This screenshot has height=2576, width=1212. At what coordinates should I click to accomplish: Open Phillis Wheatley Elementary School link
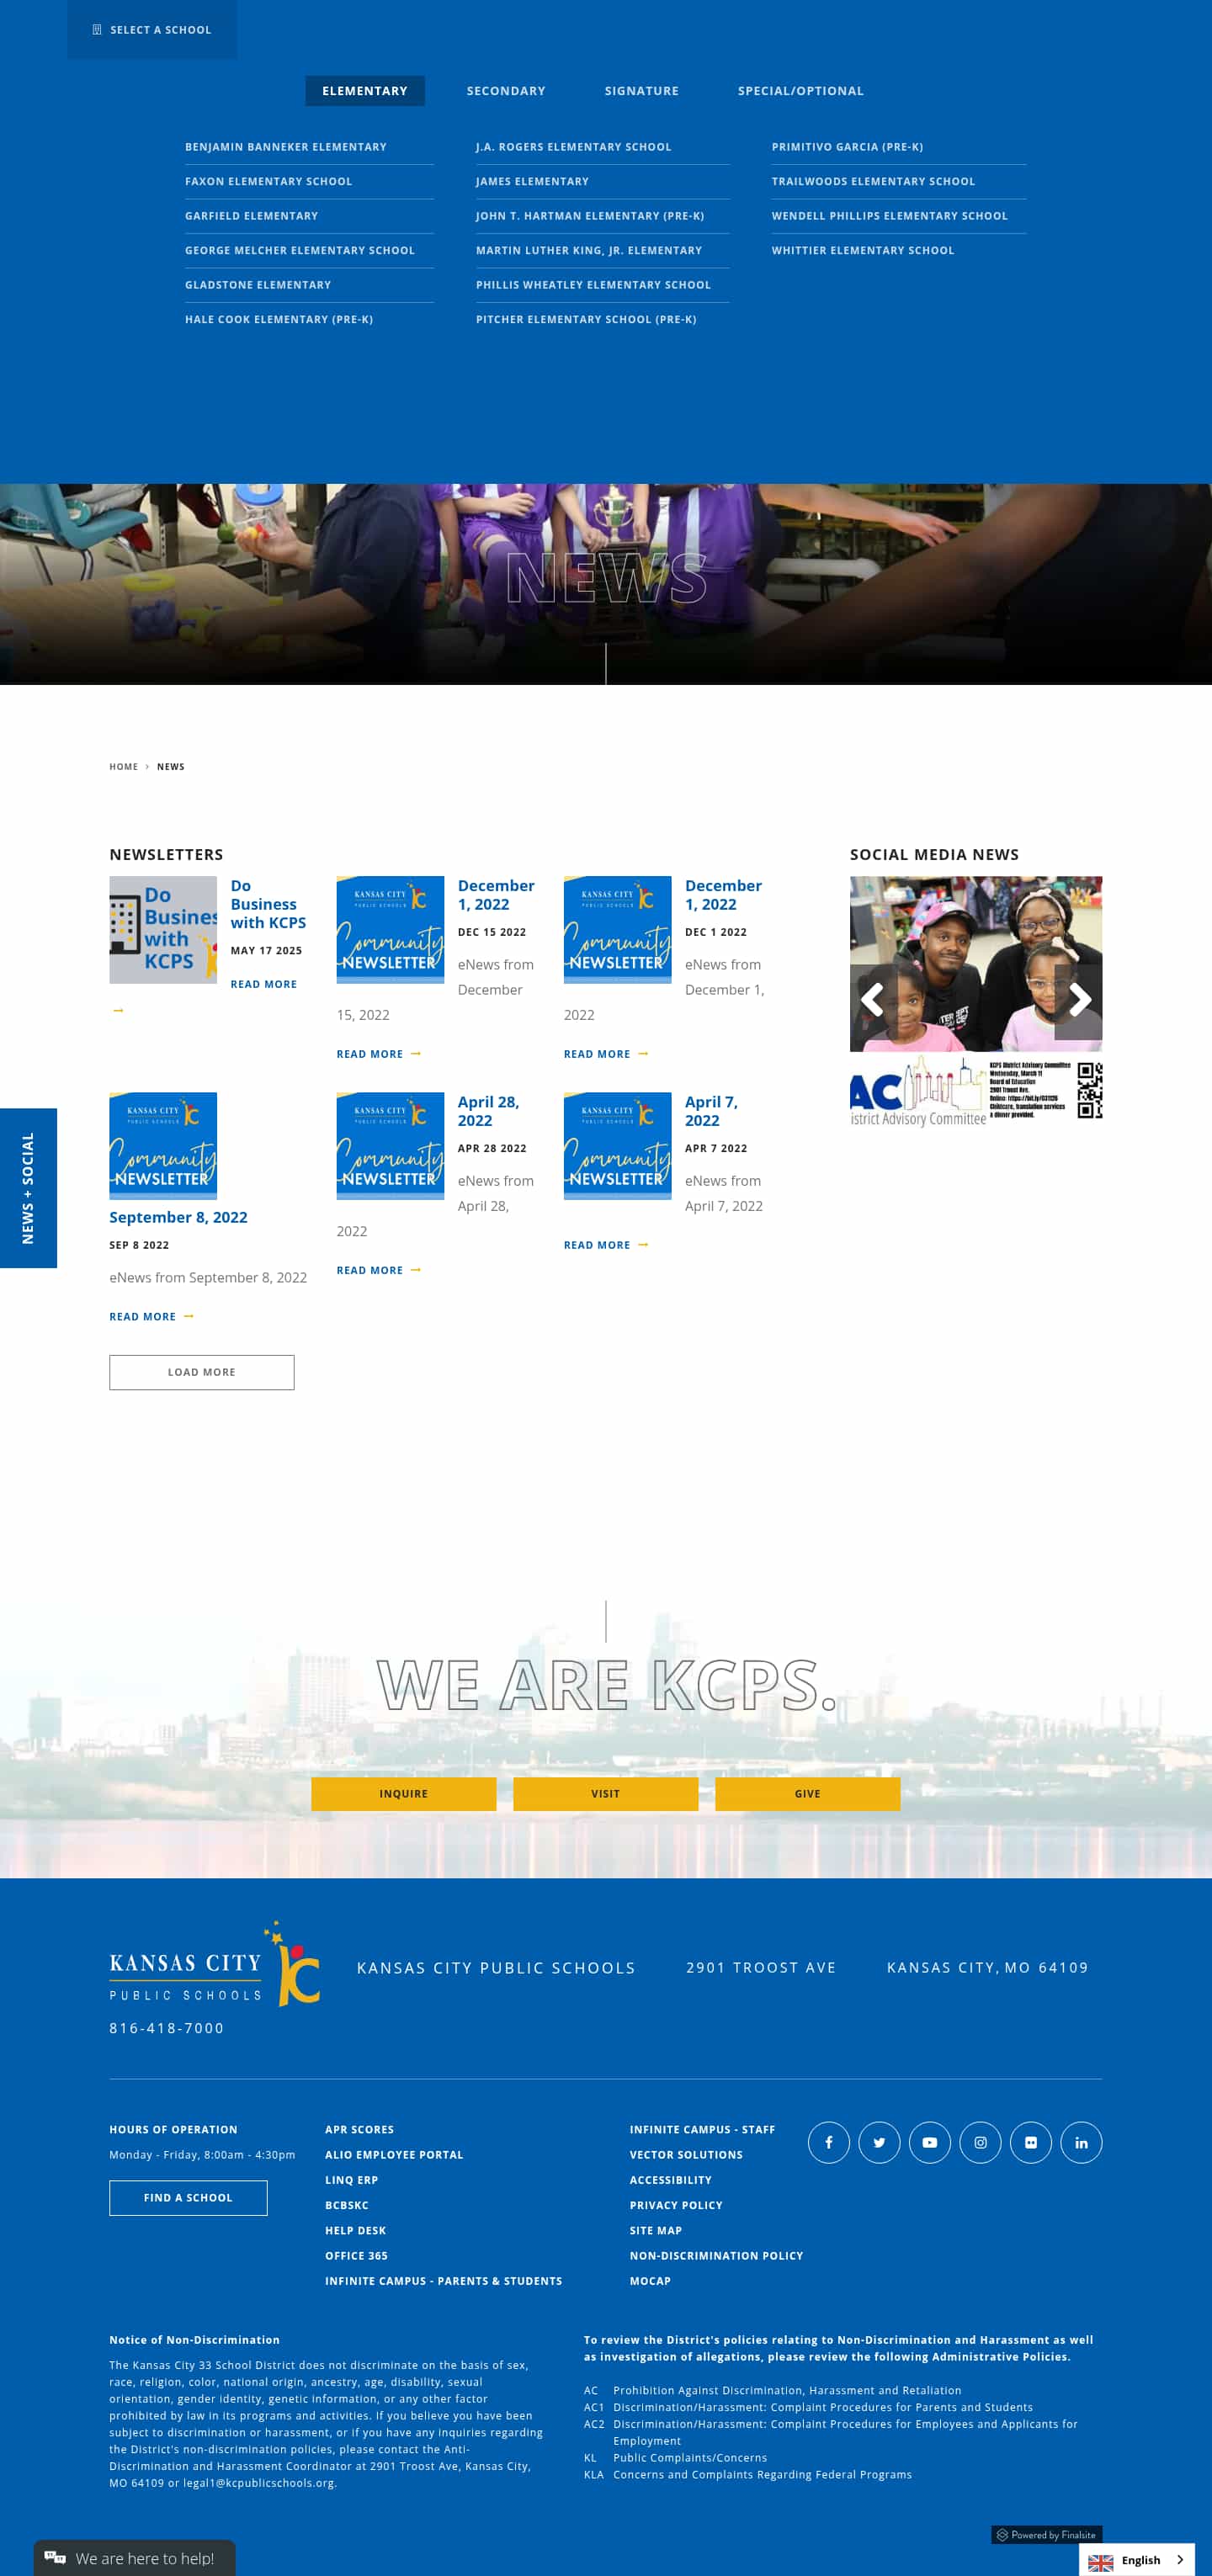(x=593, y=285)
